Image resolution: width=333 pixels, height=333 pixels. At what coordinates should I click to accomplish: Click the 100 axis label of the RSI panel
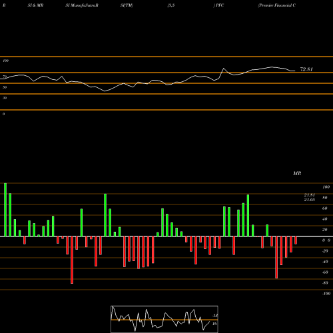5,61
